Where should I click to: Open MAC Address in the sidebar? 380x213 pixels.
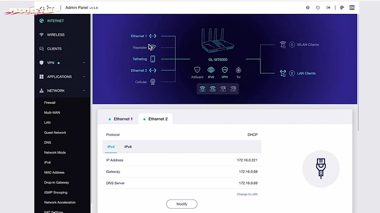point(54,173)
